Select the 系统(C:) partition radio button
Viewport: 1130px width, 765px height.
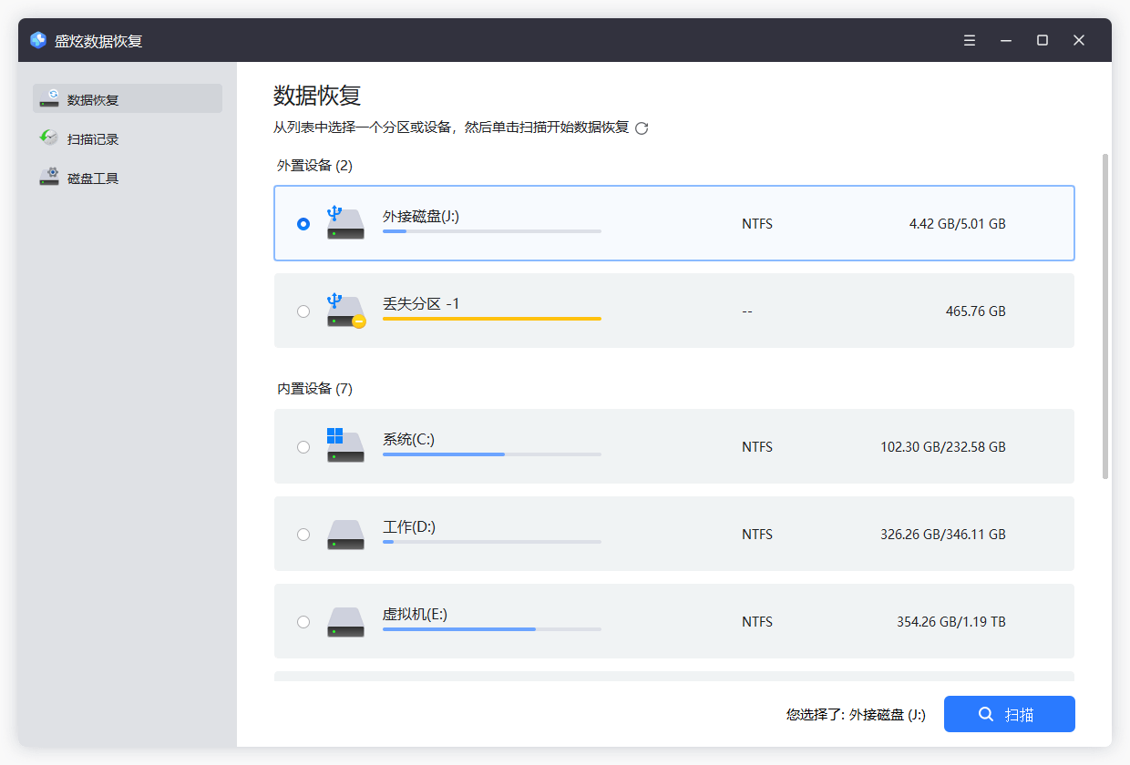click(303, 446)
